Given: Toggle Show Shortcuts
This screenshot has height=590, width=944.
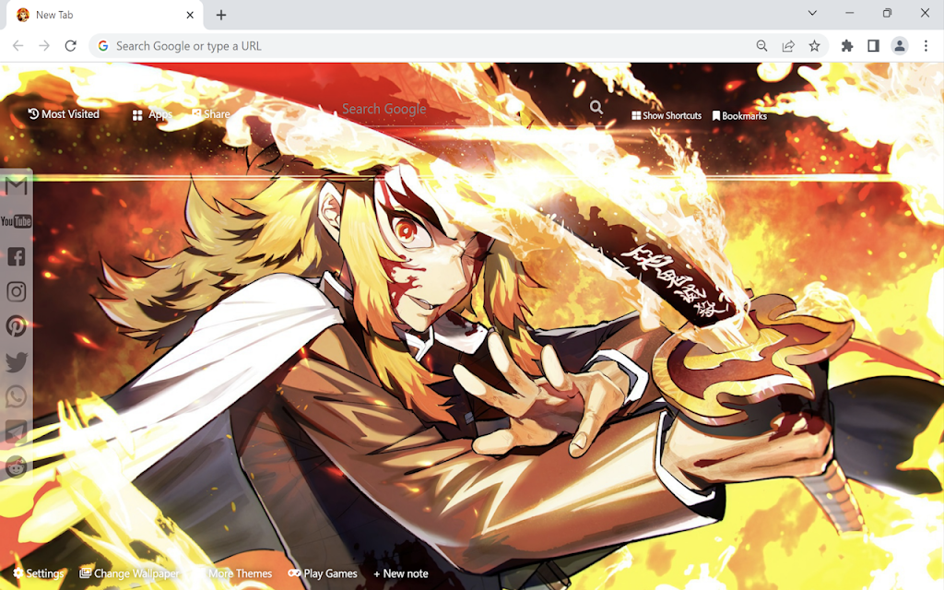Looking at the screenshot, I should (x=667, y=115).
